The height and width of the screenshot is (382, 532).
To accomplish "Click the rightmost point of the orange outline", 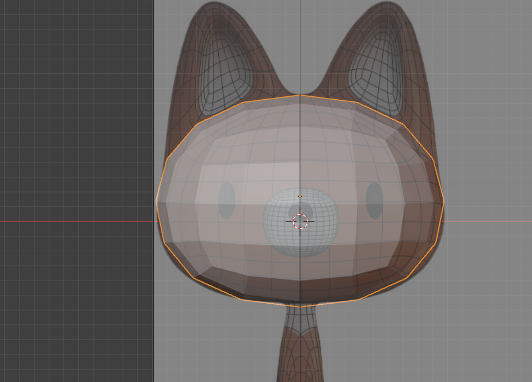I will click(444, 201).
